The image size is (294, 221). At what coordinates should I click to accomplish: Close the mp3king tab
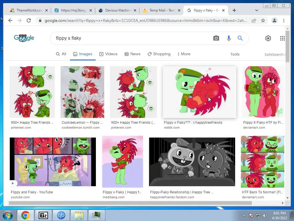tap(91, 10)
